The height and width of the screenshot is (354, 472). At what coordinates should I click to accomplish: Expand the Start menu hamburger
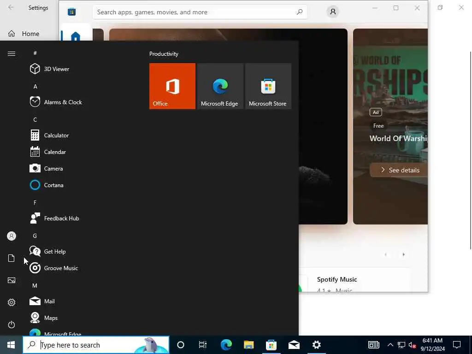[12, 53]
